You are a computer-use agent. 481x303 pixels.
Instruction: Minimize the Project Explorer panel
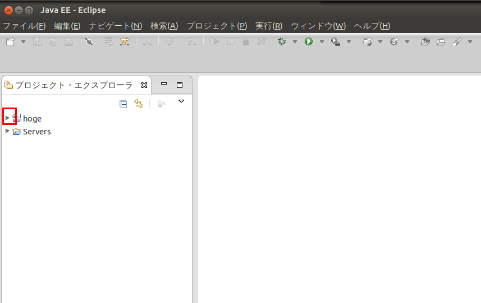coord(164,83)
